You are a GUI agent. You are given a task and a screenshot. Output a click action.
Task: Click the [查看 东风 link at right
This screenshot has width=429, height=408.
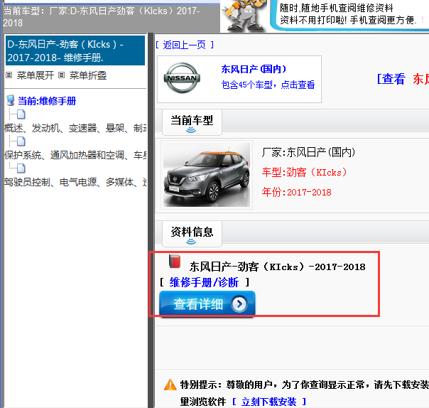403,79
